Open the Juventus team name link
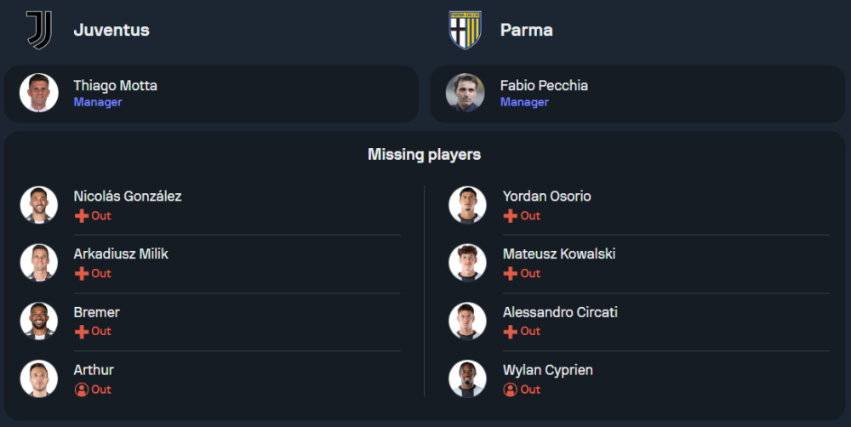The height and width of the screenshot is (427, 851). point(111,30)
